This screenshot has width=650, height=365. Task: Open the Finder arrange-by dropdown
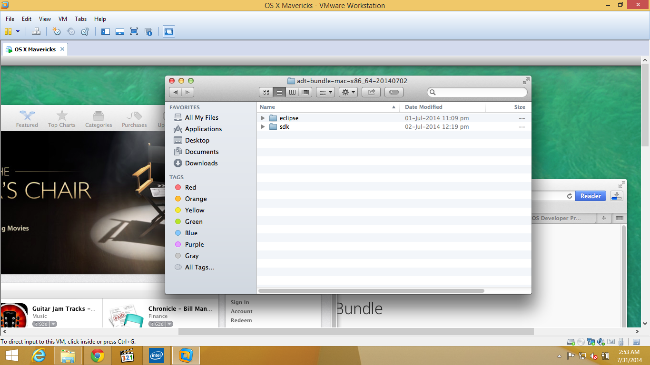pyautogui.click(x=325, y=92)
